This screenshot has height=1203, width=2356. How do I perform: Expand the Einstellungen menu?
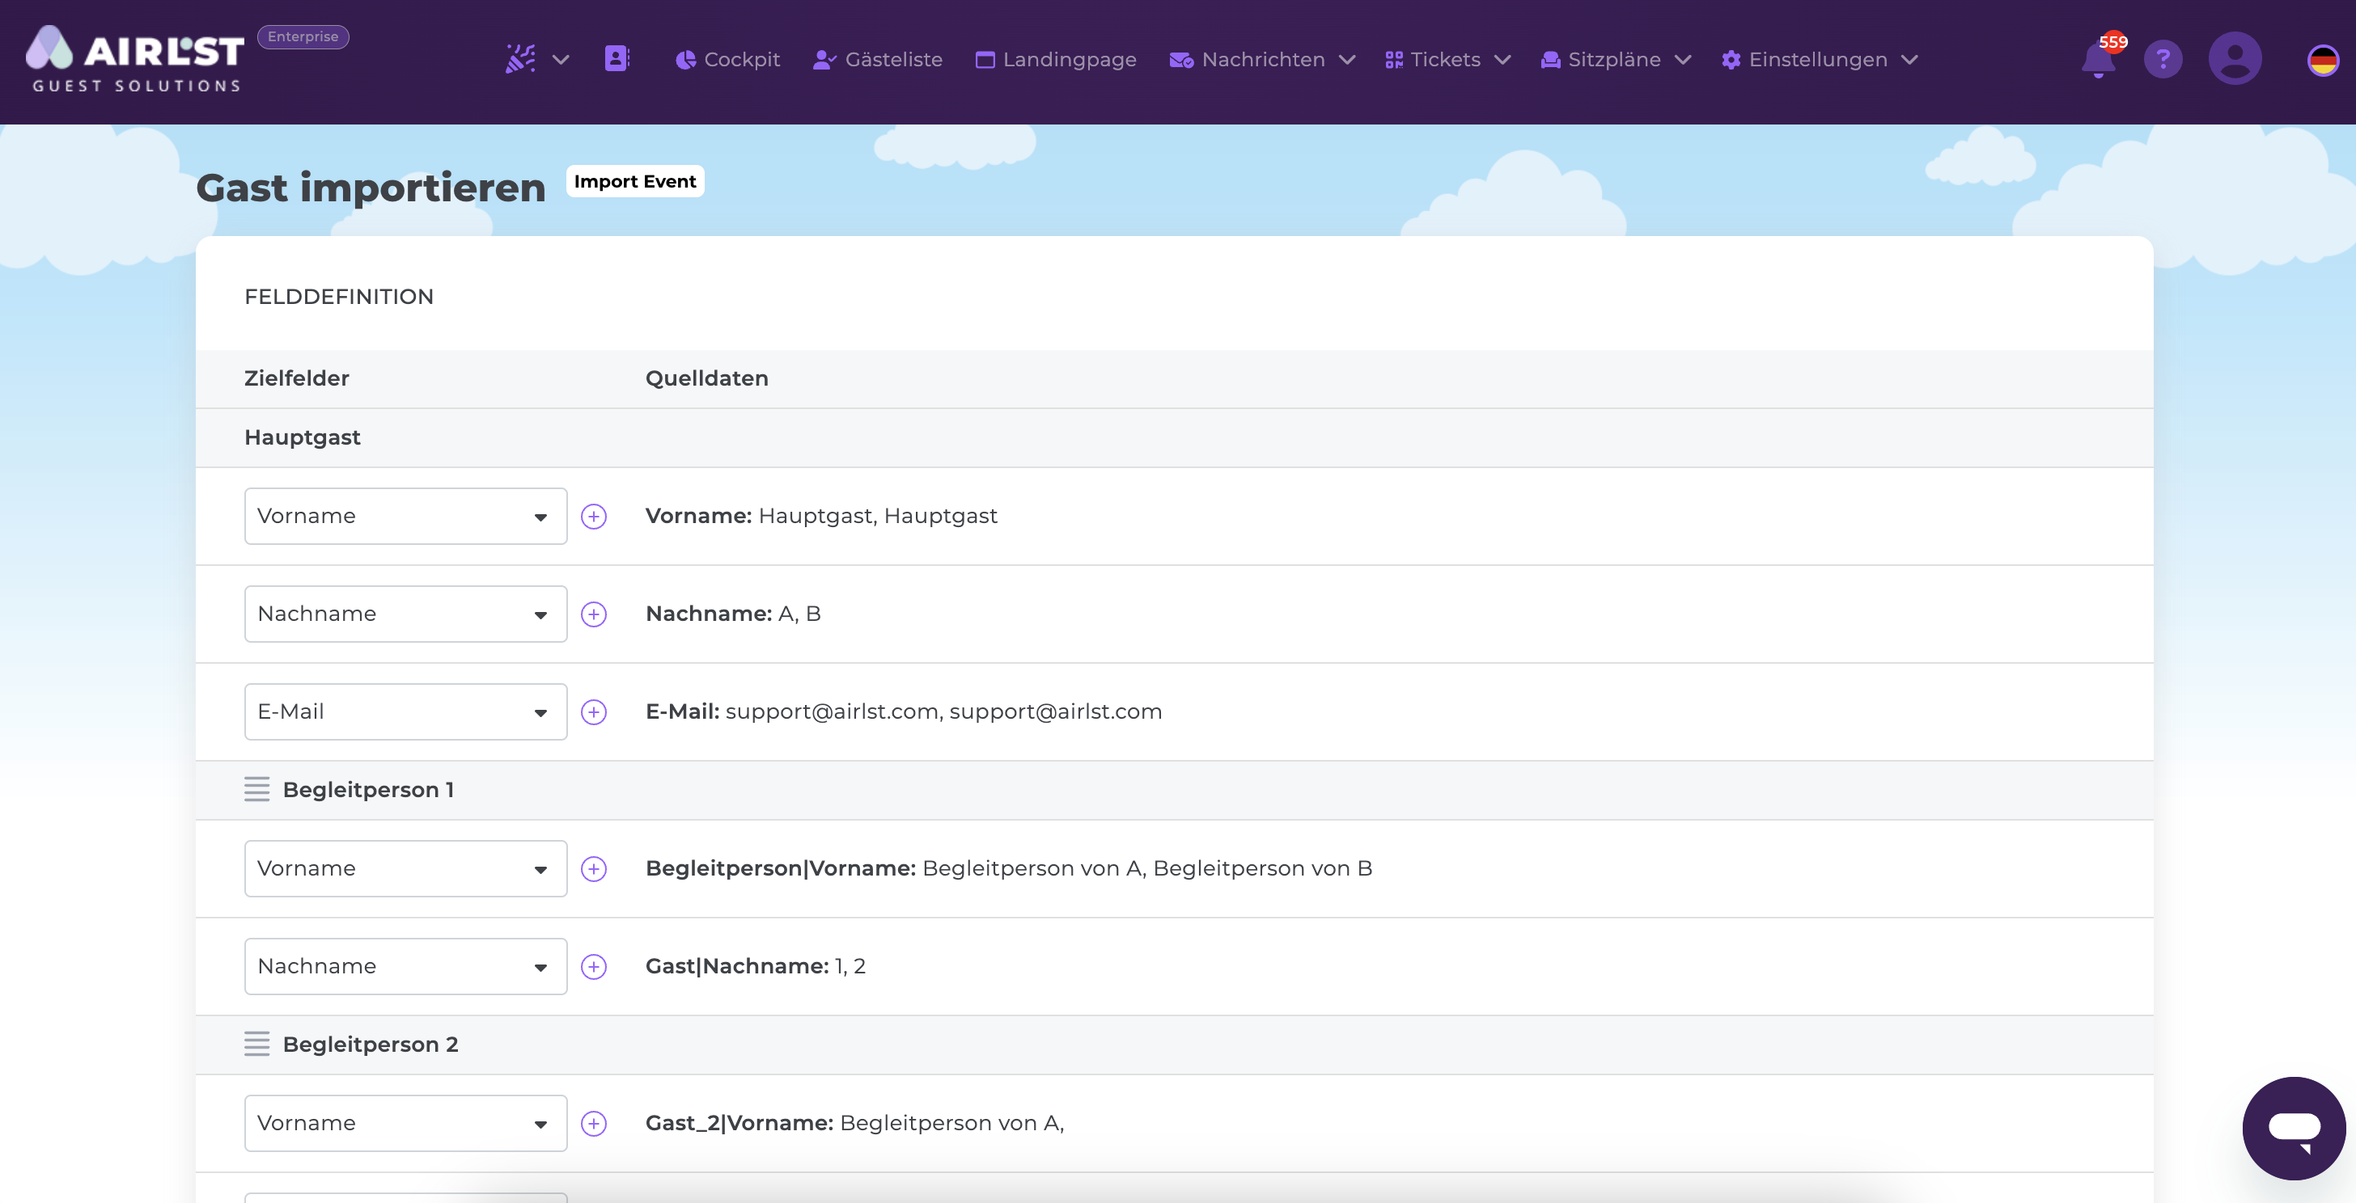(1819, 59)
